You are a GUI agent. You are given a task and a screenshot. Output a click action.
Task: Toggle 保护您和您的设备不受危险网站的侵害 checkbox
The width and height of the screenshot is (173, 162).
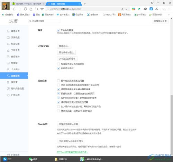tap(58, 98)
